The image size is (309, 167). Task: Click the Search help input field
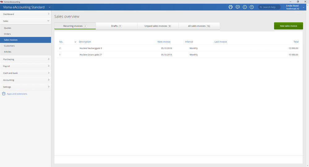269,7
